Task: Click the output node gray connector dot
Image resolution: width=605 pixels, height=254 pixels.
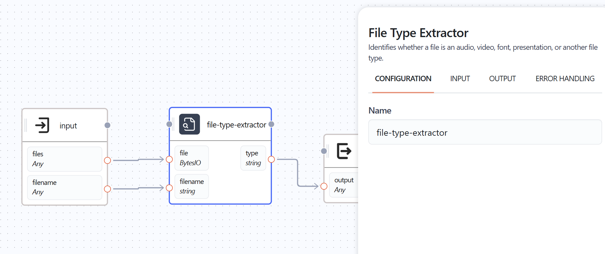Action: point(324,151)
